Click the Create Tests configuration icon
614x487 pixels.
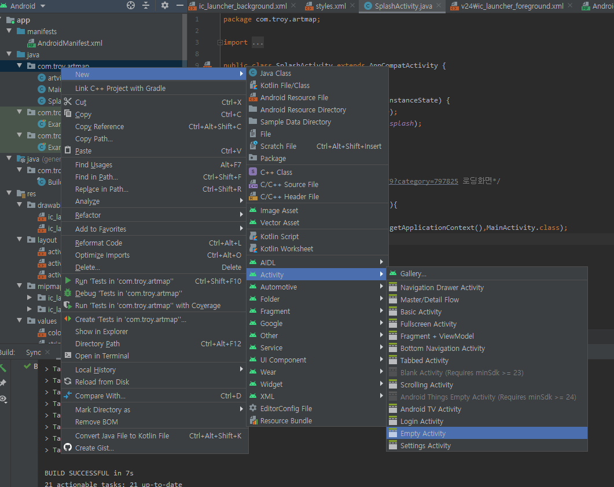(x=68, y=318)
